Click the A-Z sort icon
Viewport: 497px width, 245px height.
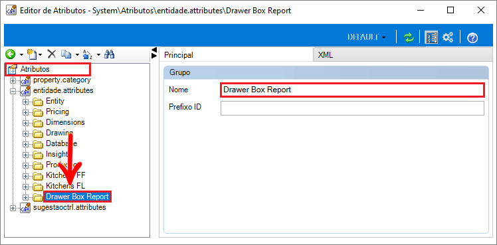click(87, 54)
